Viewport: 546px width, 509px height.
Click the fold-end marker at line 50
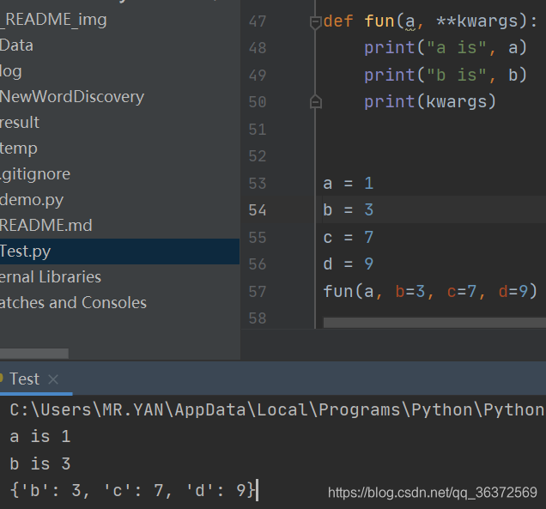coord(315,101)
